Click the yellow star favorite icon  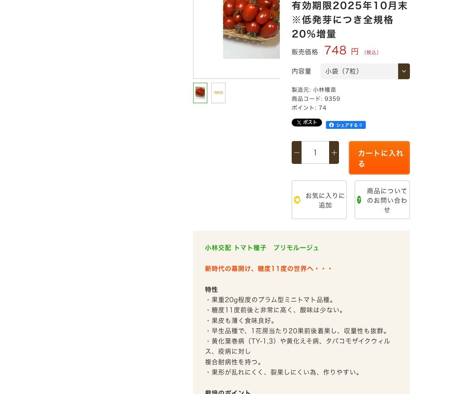pyautogui.click(x=297, y=200)
